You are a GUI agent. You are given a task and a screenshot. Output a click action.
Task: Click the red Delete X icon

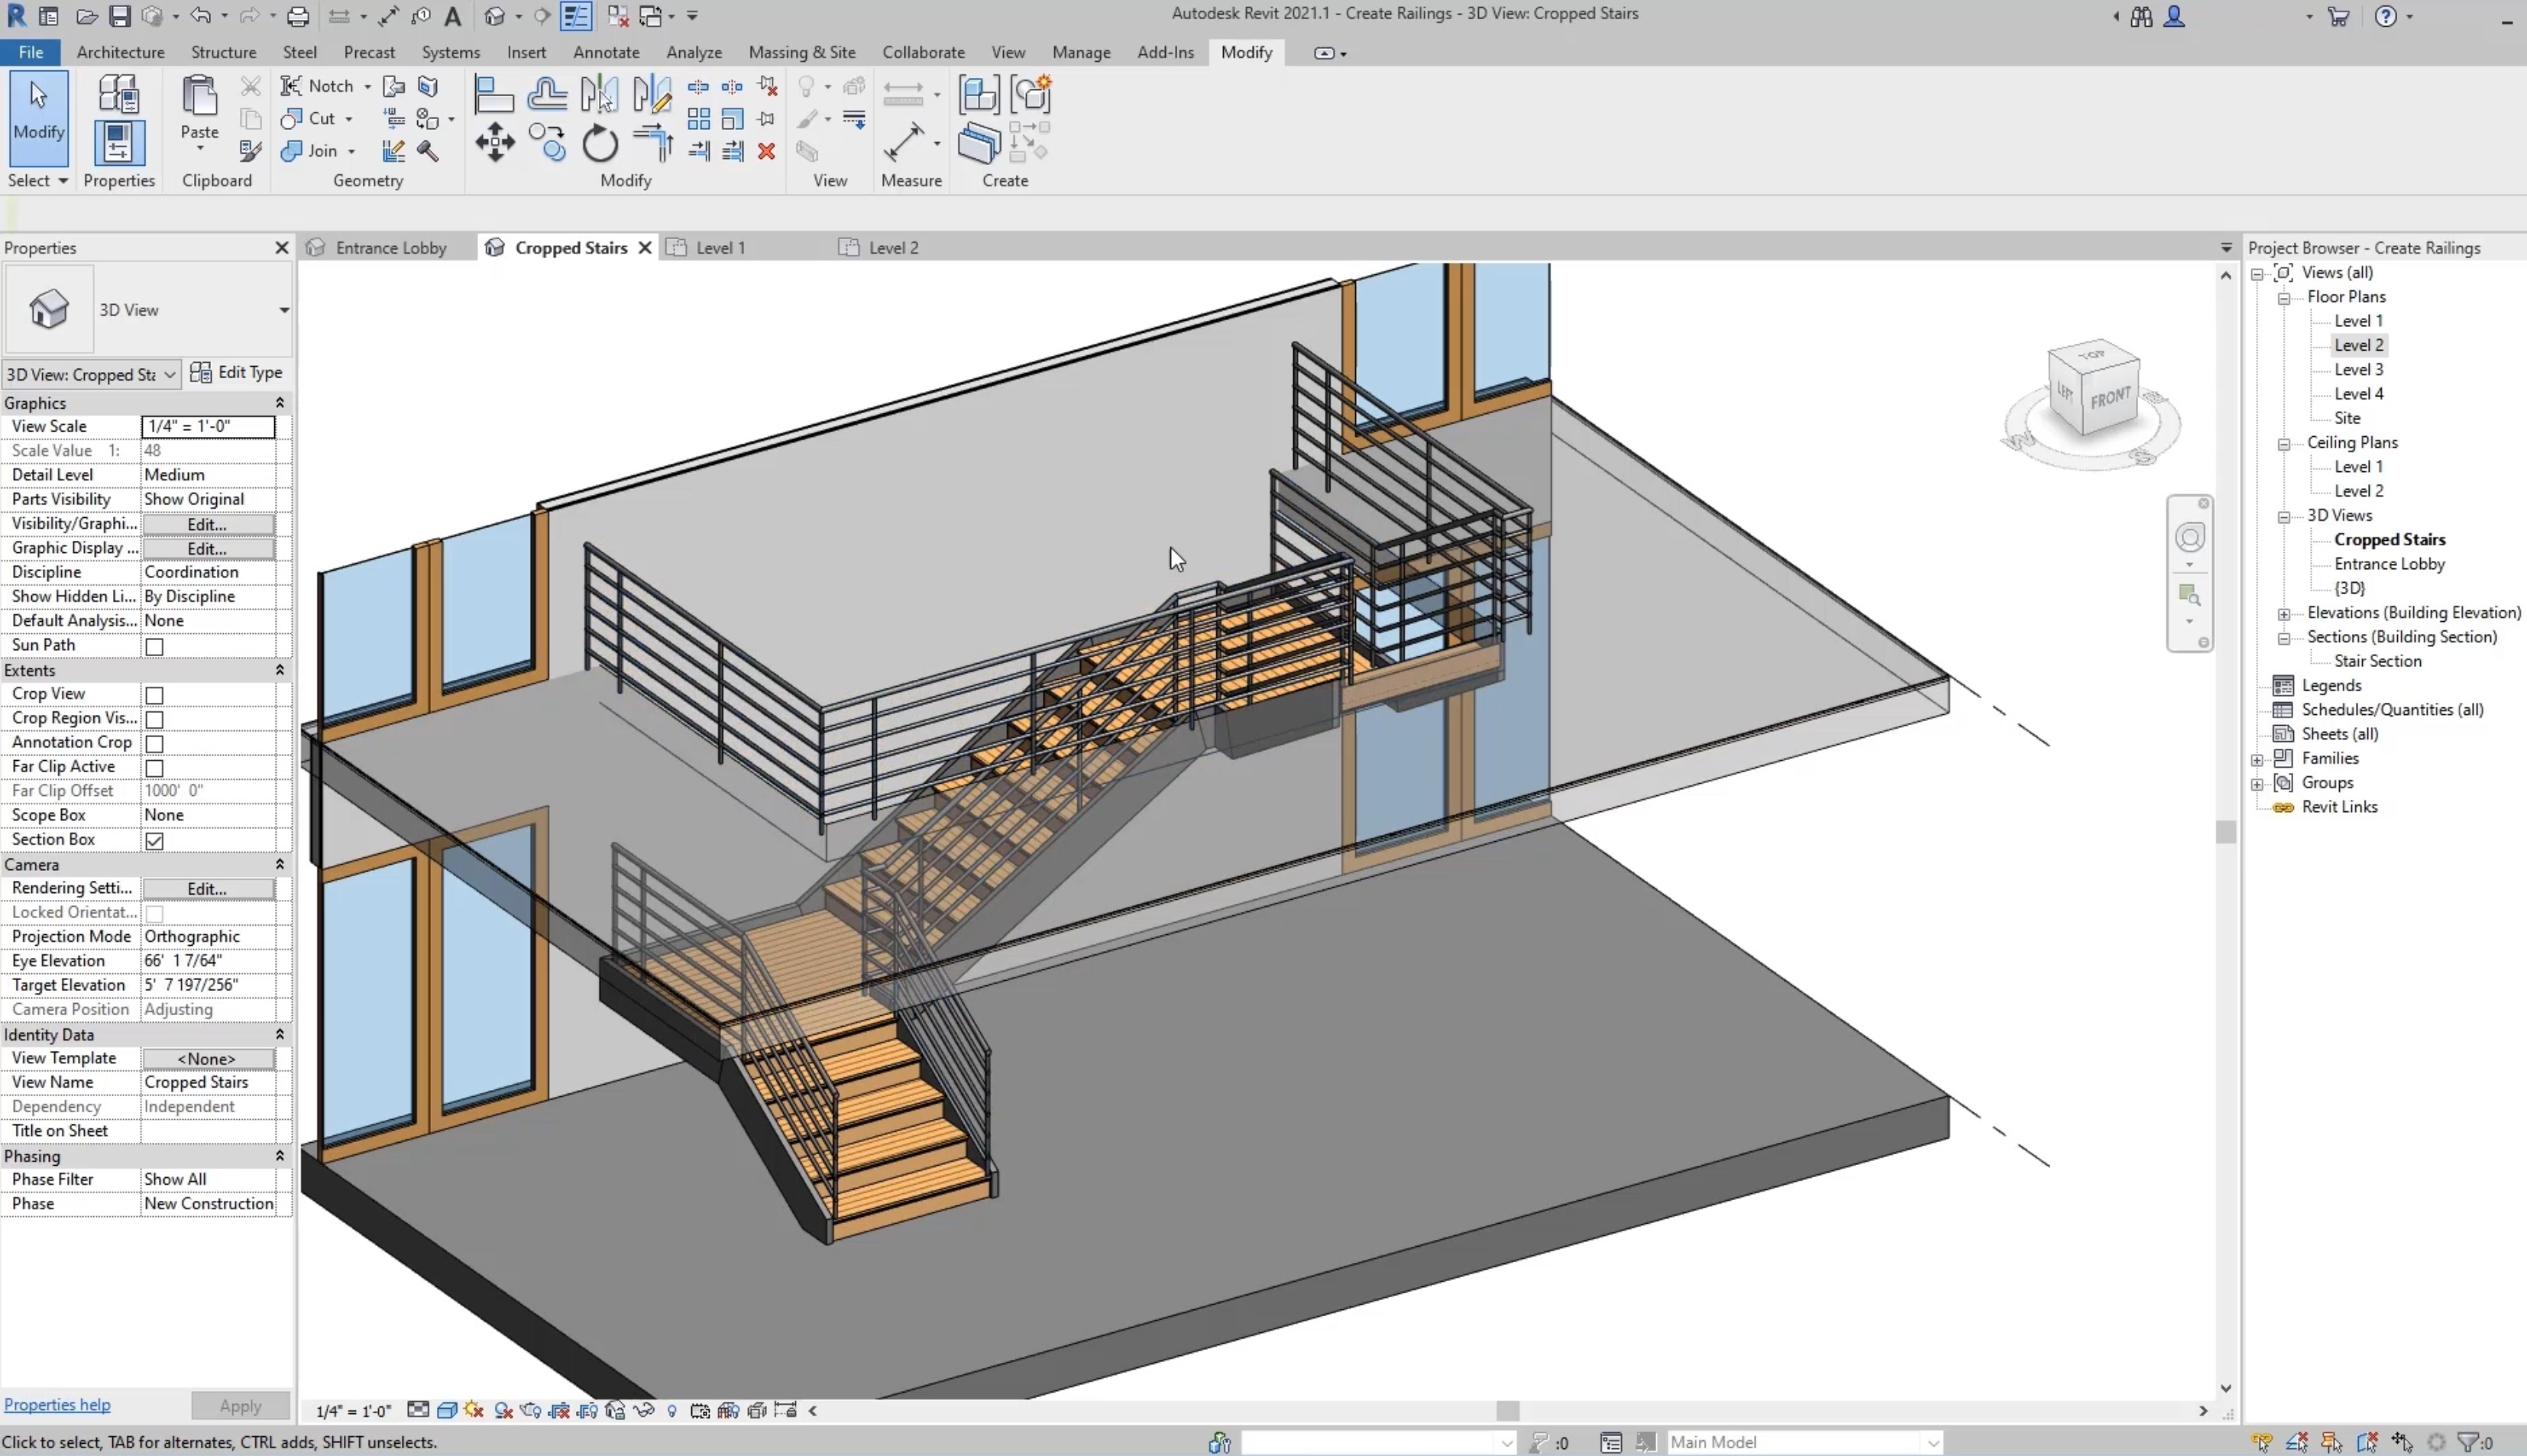pos(767,151)
